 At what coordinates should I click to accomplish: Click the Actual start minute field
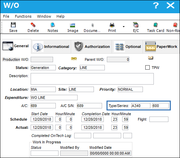(x=69, y=127)
